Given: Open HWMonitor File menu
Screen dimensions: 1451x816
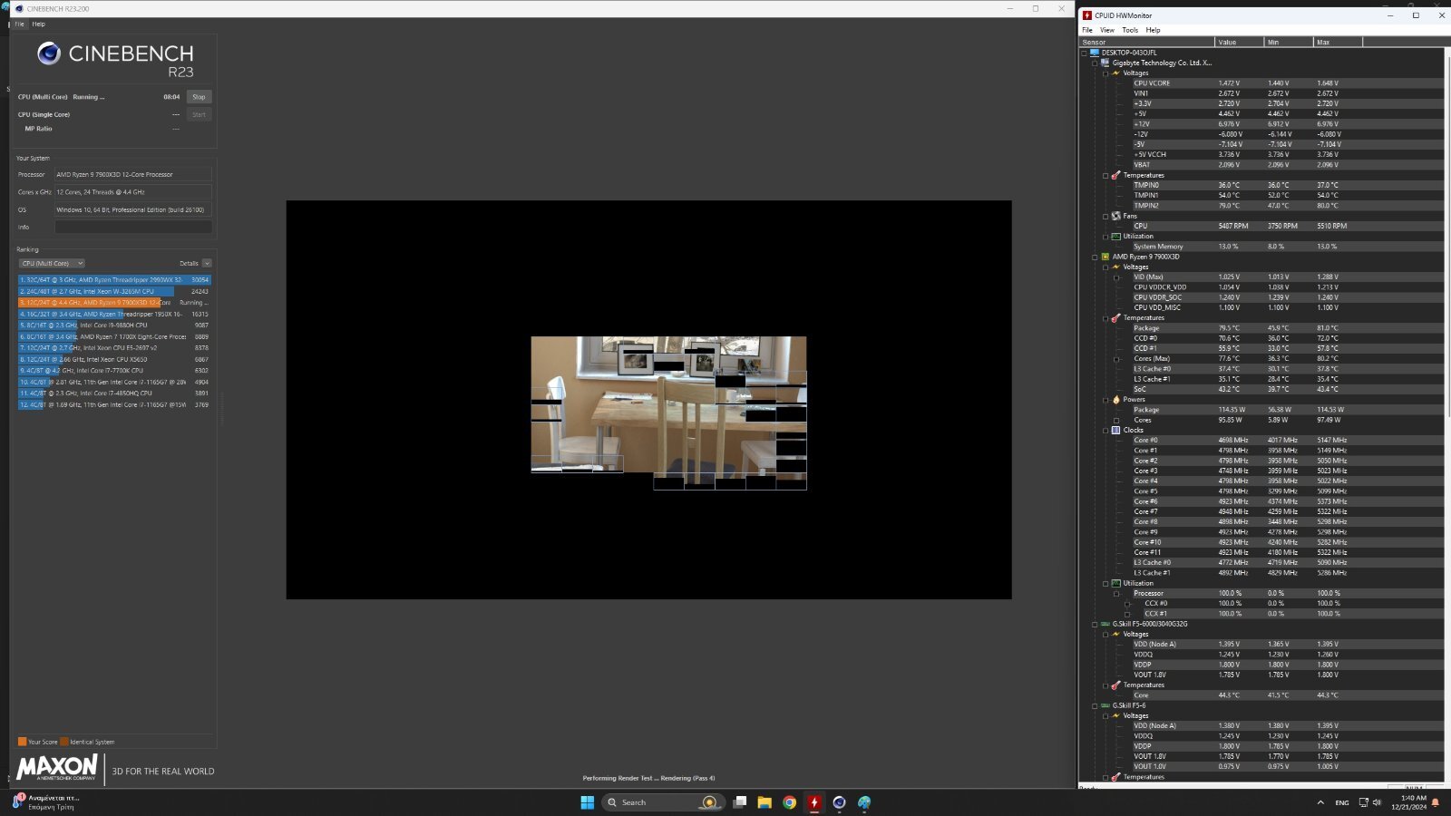Looking at the screenshot, I should (1087, 30).
